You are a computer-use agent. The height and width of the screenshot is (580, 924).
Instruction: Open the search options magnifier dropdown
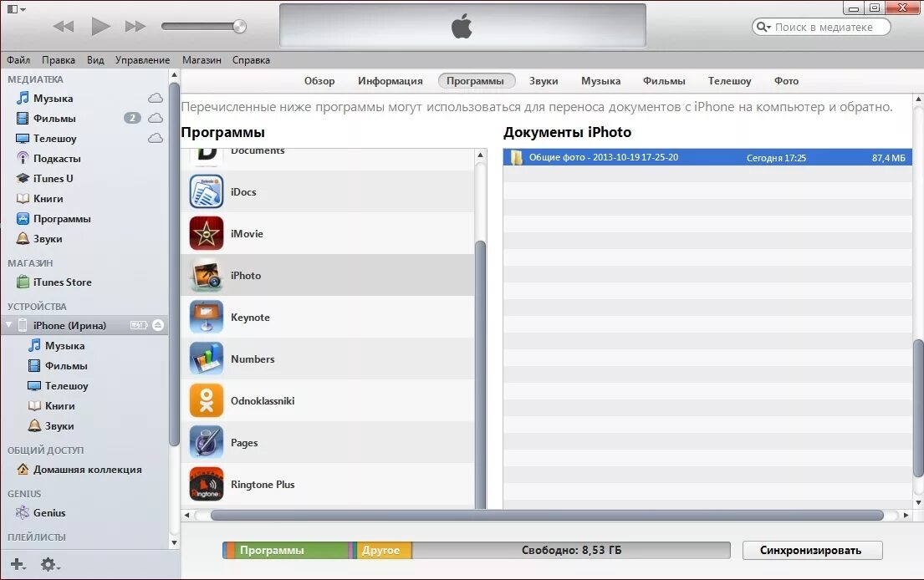click(x=763, y=27)
